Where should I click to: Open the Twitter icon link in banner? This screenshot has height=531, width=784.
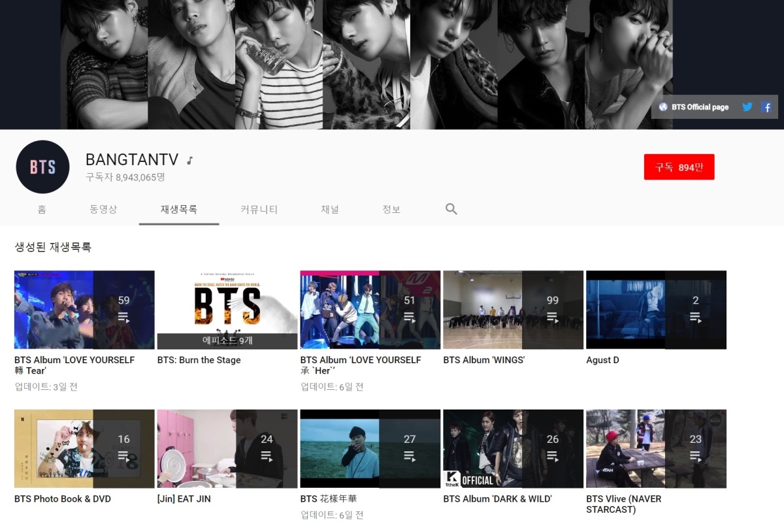click(x=747, y=107)
